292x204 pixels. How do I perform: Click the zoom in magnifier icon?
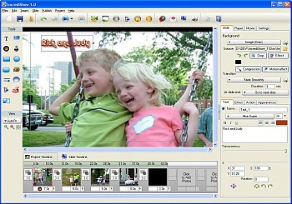[x=6, y=127]
